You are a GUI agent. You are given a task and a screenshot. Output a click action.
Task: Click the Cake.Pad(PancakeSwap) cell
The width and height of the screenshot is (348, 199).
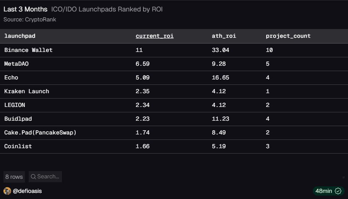[x=41, y=133]
